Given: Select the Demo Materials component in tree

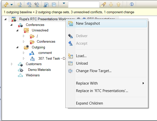Looking at the screenshot, I should (x=39, y=70).
